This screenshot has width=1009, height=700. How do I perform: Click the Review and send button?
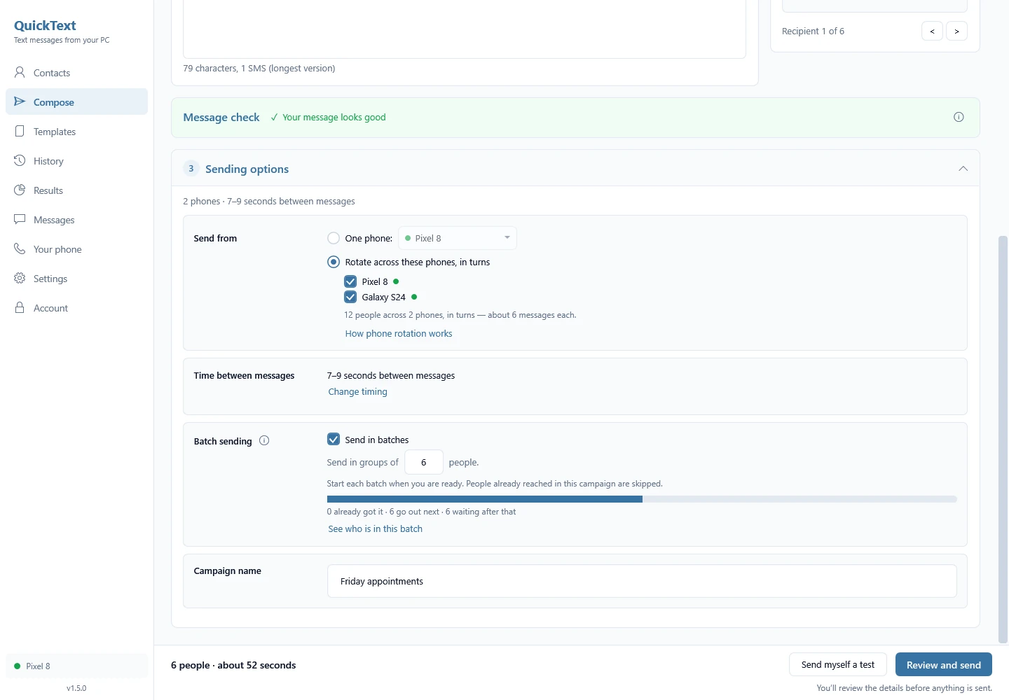click(944, 664)
